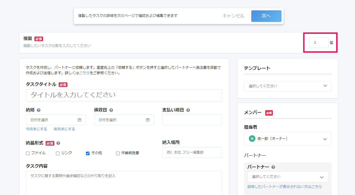Viewport: 355px width, 195px height.
Task: Click the help icon next to 納品形式
Action: [x=58, y=143]
